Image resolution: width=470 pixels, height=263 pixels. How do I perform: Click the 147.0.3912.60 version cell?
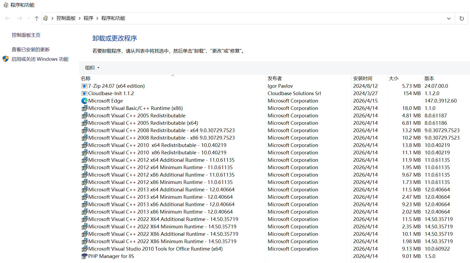point(441,101)
